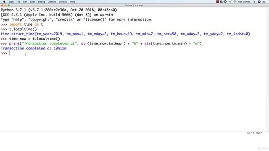The image size is (269, 151).
Task: Click the GCC 4.2.1 build info line
Action: point(57,15)
